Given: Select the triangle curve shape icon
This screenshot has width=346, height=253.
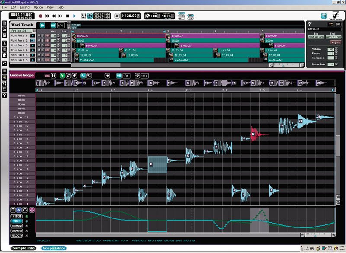Looking at the screenshot, I should click(x=19, y=210).
